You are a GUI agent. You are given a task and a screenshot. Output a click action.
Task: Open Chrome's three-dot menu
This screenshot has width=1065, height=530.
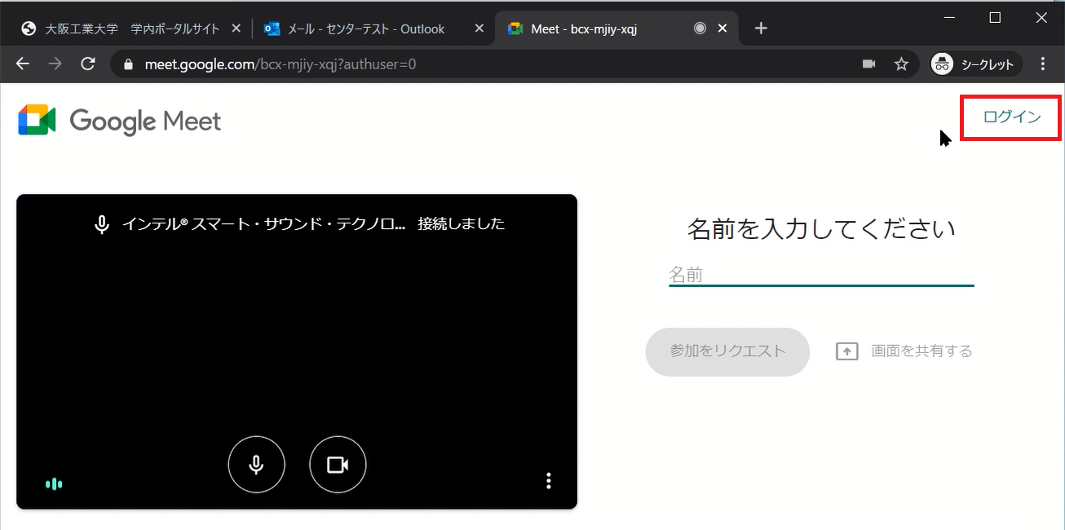coord(1044,64)
